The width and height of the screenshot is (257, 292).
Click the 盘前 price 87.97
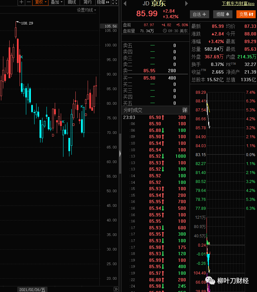point(149,25)
